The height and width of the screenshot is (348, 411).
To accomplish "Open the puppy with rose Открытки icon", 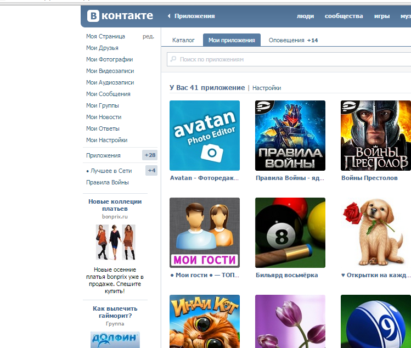I will pos(376,233).
